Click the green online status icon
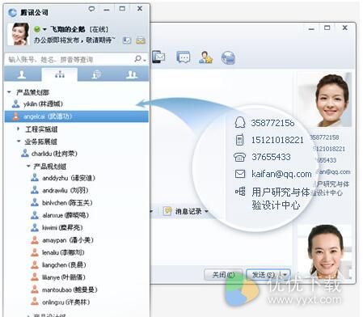Image resolution: width=363 pixels, height=317 pixels. pos(37,29)
